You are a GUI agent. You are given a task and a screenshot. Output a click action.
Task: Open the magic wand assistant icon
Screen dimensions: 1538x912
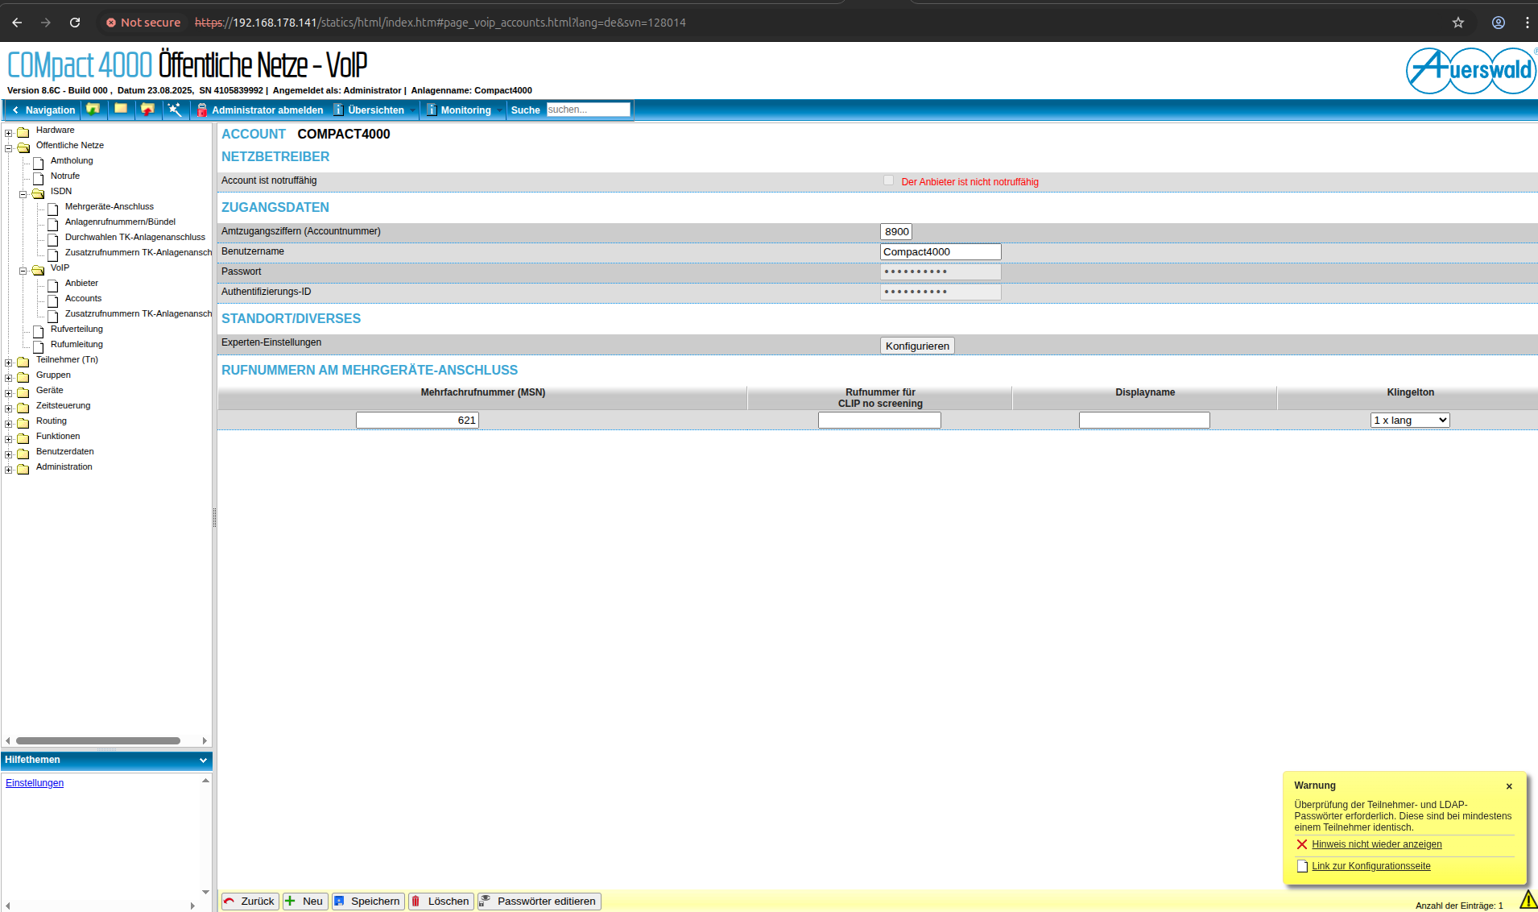[175, 109]
